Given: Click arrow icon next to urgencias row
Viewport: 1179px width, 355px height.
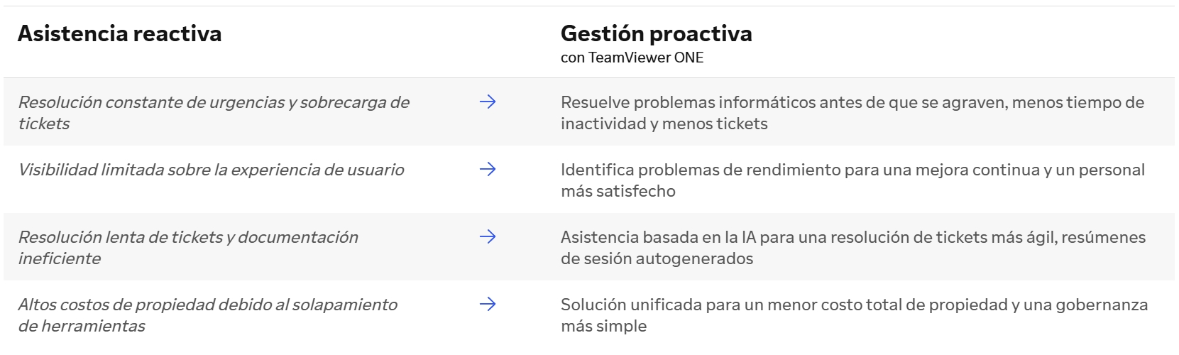Looking at the screenshot, I should tap(487, 102).
